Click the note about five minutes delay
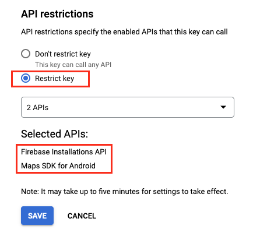 pos(125,192)
